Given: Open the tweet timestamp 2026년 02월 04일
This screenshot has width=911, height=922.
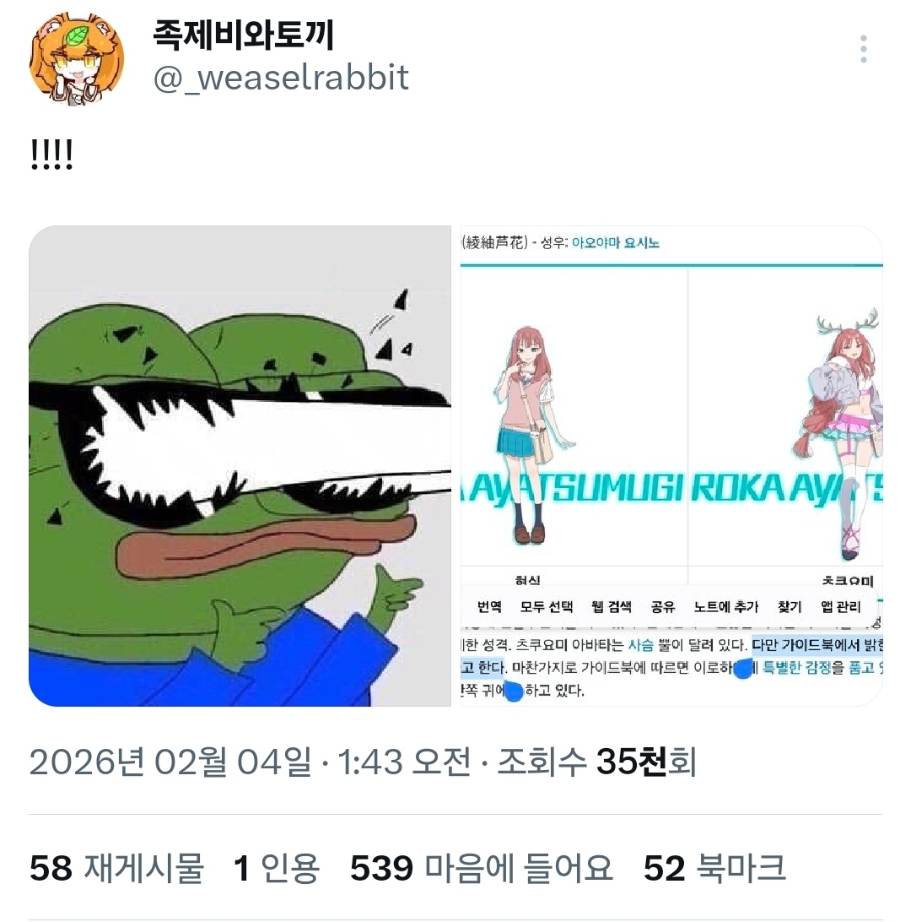Looking at the screenshot, I should 170,762.
